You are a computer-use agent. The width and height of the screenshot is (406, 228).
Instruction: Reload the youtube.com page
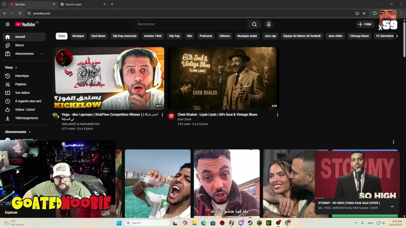coord(20,13)
